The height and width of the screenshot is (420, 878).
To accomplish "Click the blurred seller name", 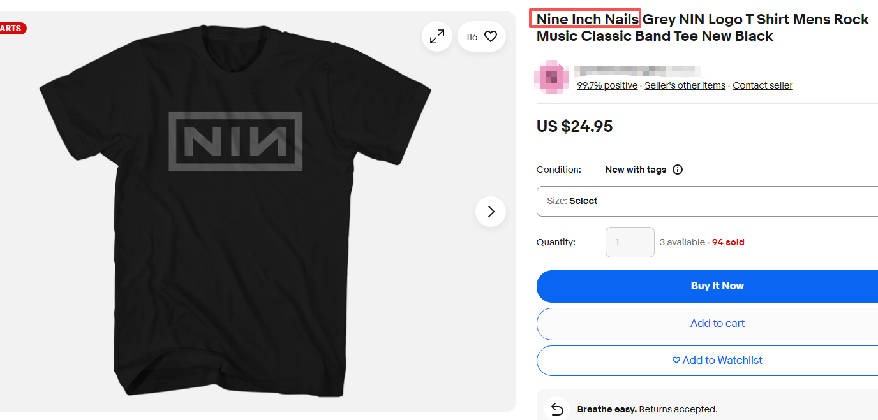I will (637, 70).
